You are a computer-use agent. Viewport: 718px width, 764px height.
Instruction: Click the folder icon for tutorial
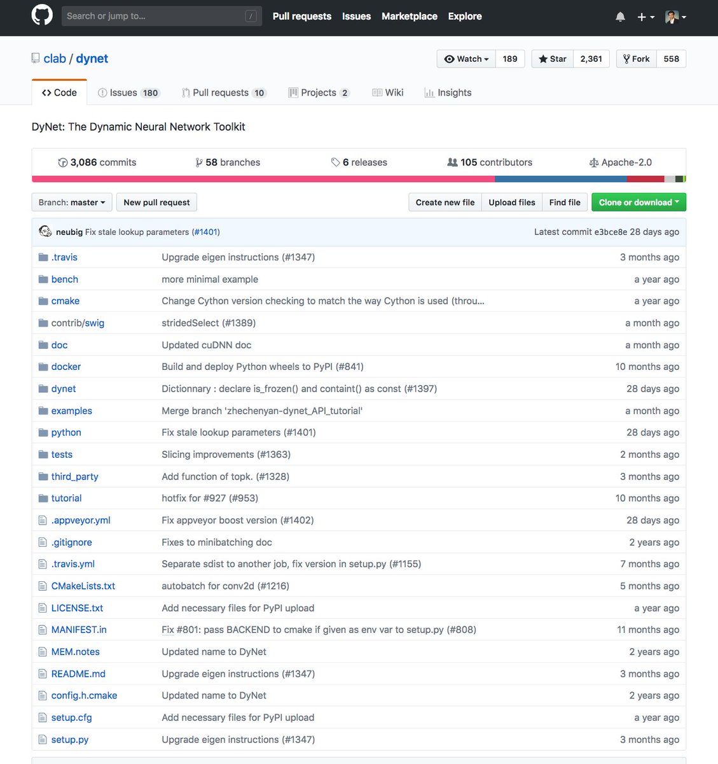coord(43,499)
